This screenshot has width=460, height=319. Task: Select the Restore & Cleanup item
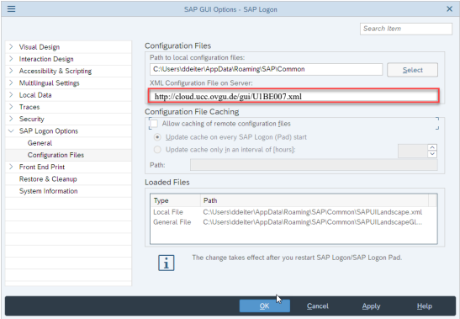coord(48,179)
